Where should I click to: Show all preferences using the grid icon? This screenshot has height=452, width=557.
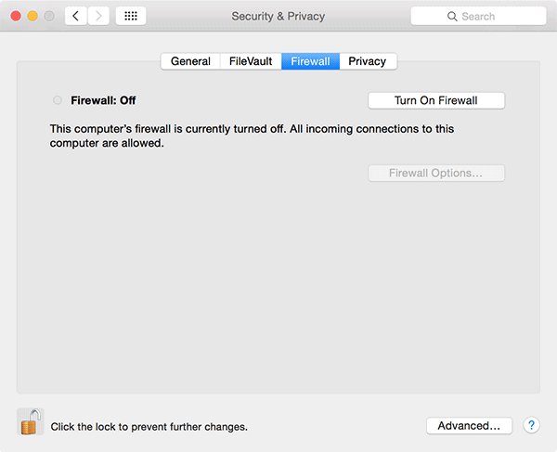(130, 17)
